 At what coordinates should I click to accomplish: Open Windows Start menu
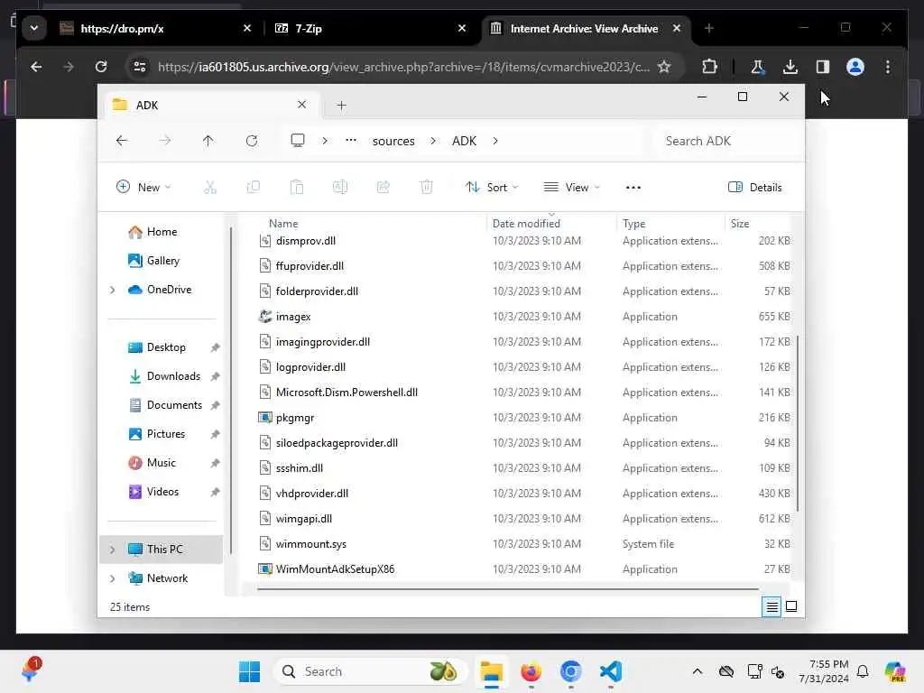249,671
